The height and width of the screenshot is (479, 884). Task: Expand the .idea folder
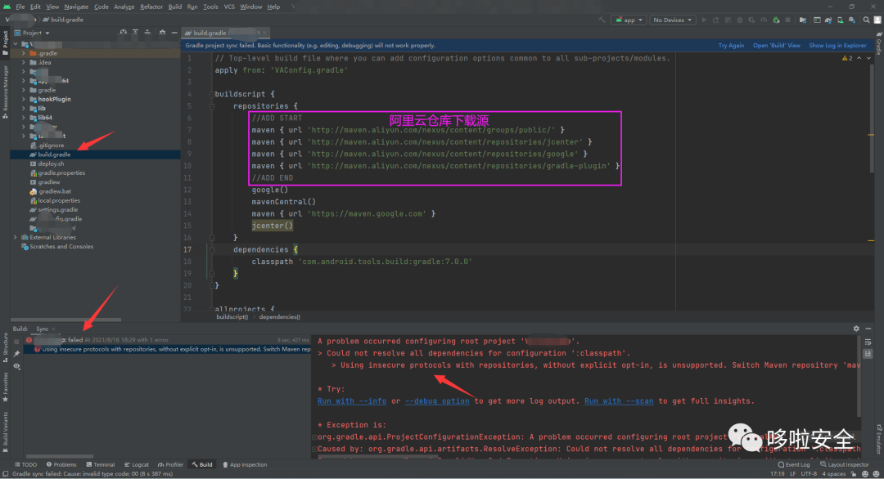click(23, 62)
